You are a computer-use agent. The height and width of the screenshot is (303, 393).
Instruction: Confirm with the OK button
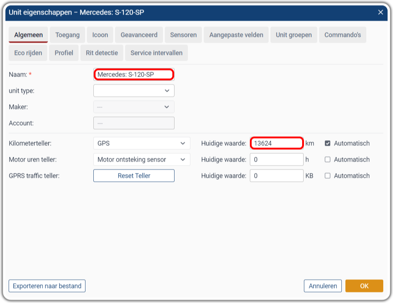coord(364,286)
